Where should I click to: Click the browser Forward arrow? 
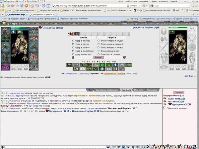(x=13, y=6)
